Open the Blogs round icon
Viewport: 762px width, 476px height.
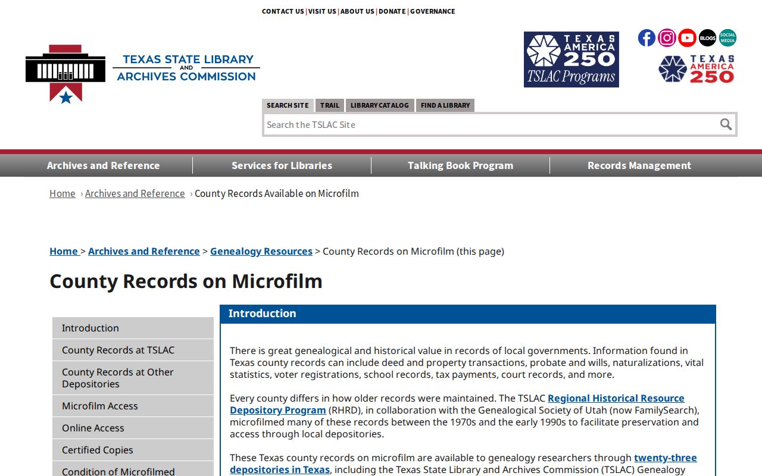coord(707,38)
